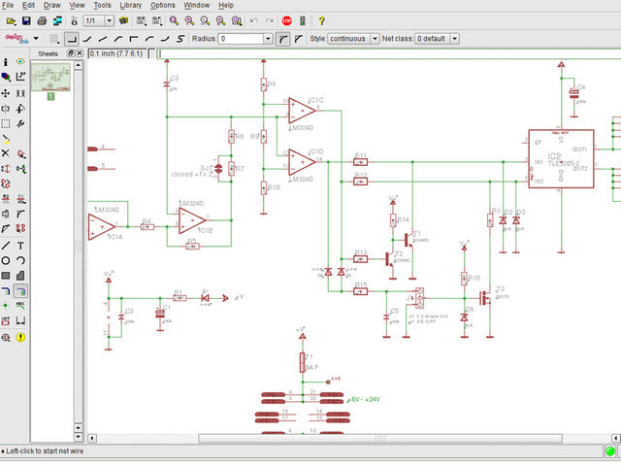This screenshot has width=621, height=466.
Task: Select the Text tool in left toolbar
Action: [21, 246]
